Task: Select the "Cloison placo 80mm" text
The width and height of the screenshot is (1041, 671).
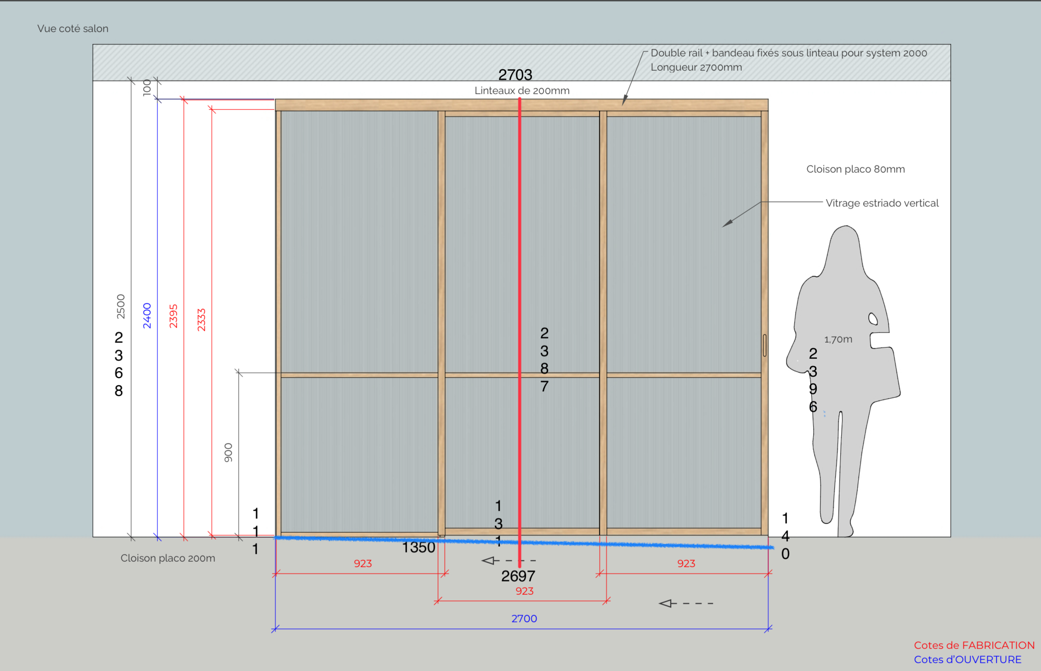Action: pyautogui.click(x=855, y=169)
